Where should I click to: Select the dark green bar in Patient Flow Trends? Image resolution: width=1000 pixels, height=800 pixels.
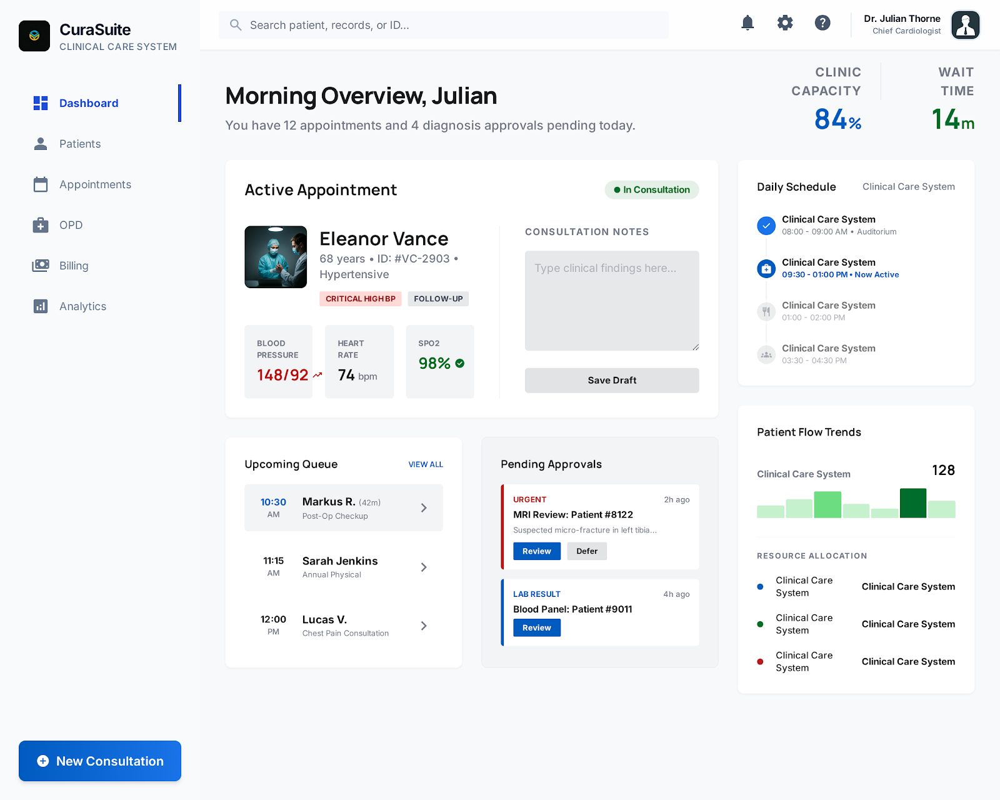913,503
